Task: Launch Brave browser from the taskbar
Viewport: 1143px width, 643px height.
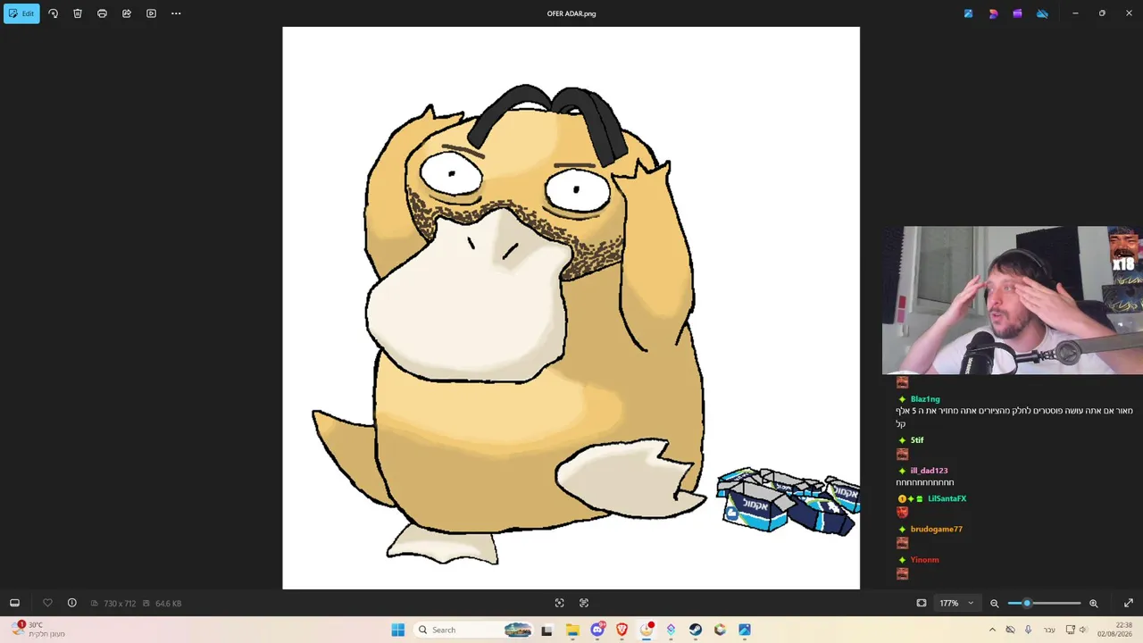Action: 622,630
